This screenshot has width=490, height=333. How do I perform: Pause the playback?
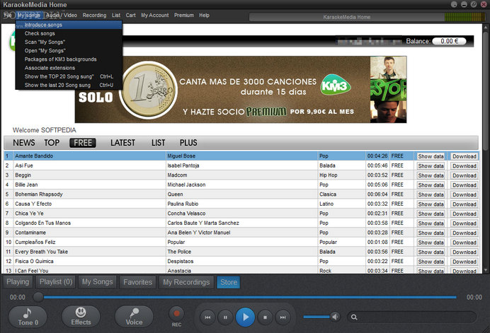(x=225, y=317)
